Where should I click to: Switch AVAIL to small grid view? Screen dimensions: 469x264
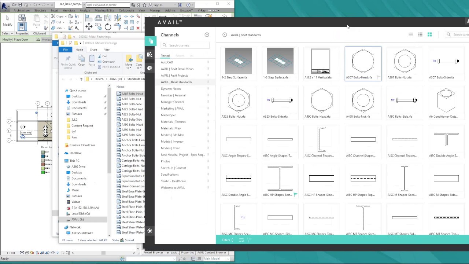(x=420, y=34)
